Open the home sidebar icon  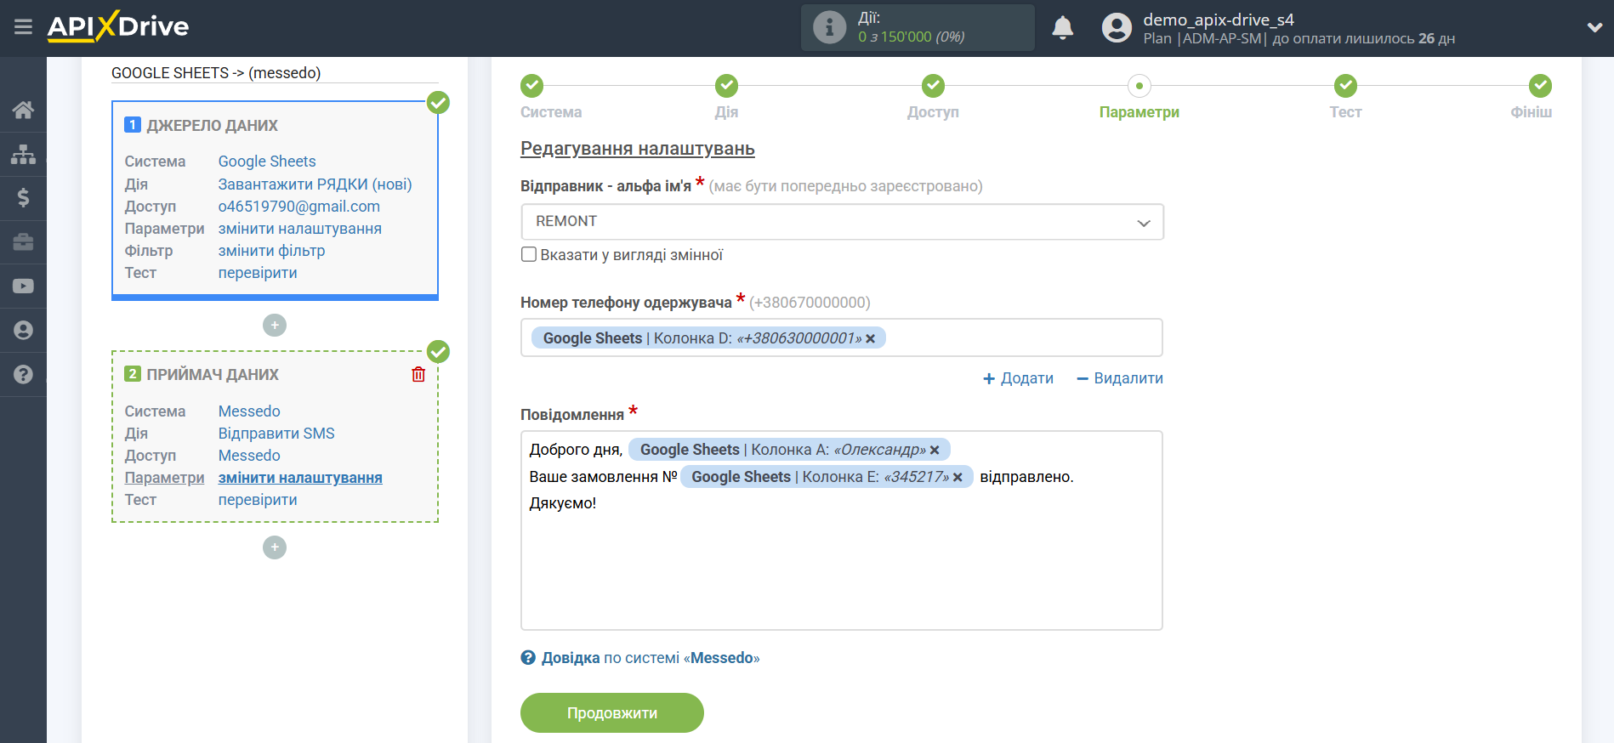click(23, 110)
